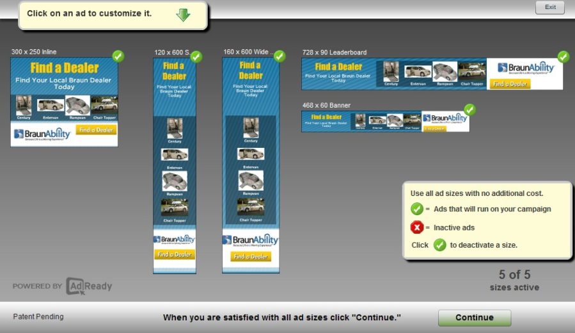This screenshot has width=575, height=333.
Task: Click Find a Dealer button in 120 x 600 ad
Action: 175,254
